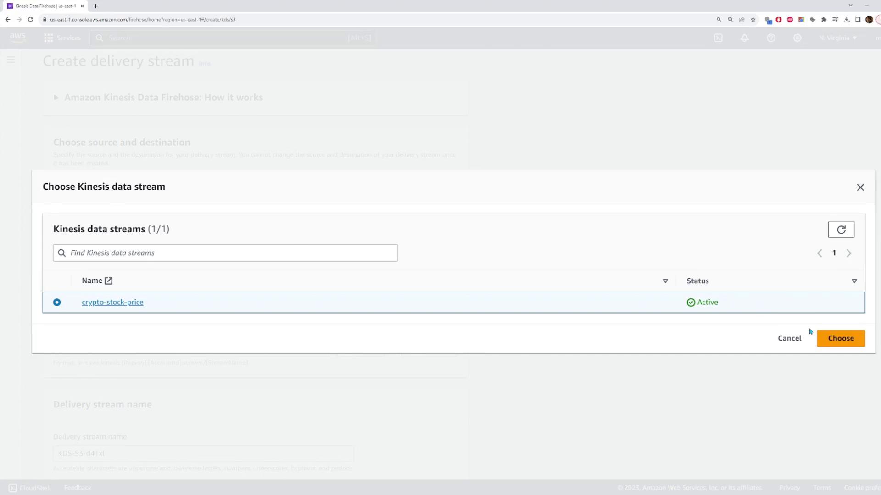Image resolution: width=881 pixels, height=495 pixels.
Task: Click the Name column external link icon
Action: point(108,281)
